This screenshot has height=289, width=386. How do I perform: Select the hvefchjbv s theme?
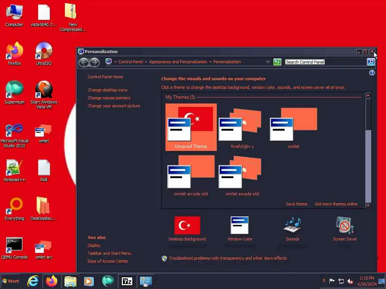(x=242, y=127)
